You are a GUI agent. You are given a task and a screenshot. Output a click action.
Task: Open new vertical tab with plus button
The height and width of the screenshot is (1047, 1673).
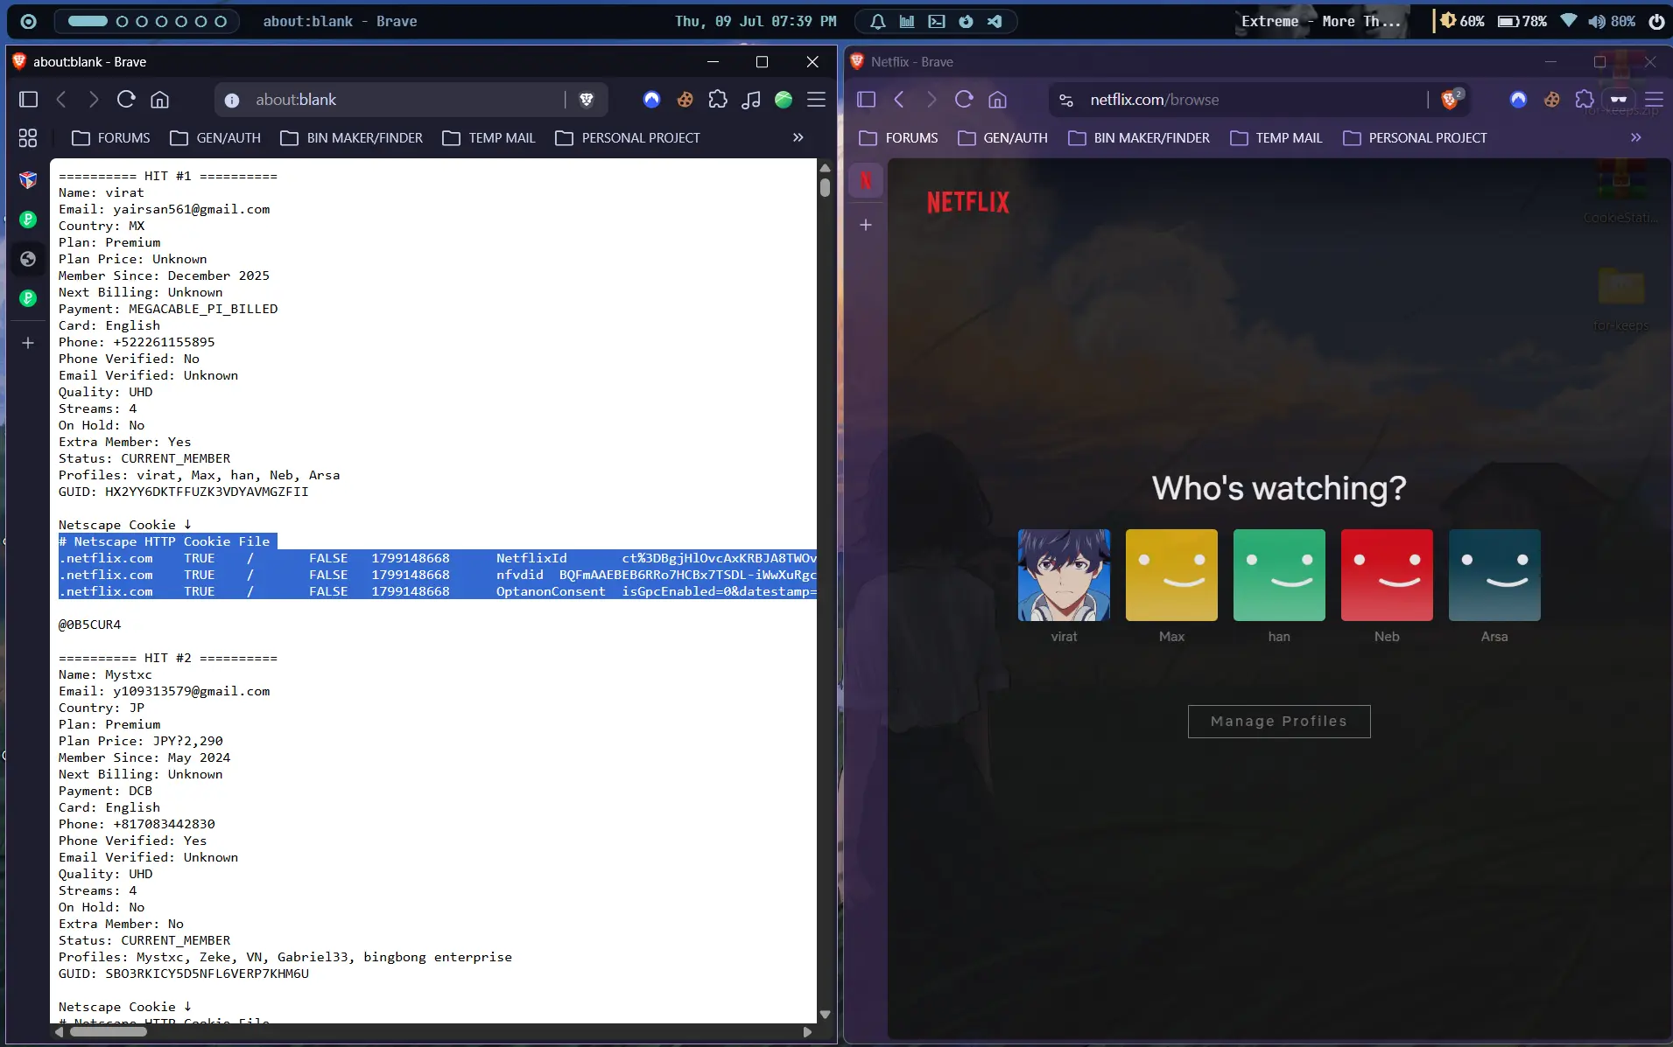(866, 225)
